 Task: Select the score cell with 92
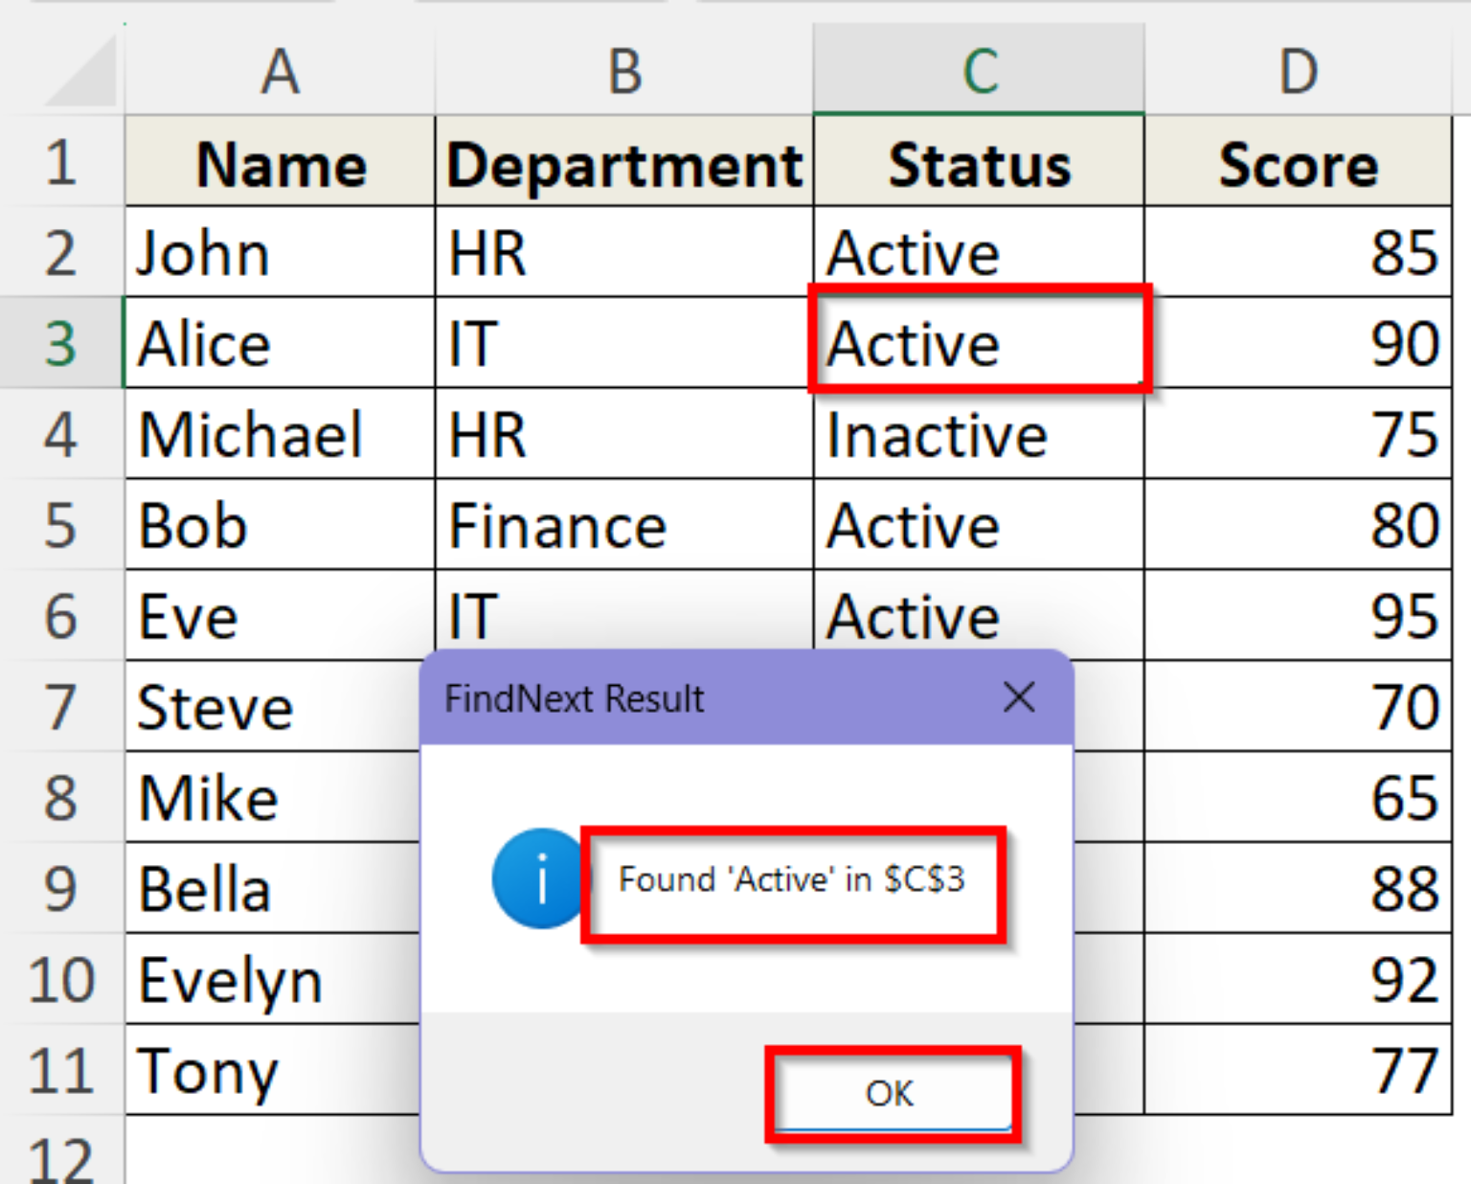click(1298, 979)
